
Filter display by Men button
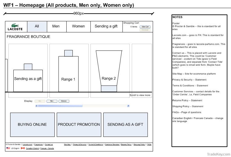point(52,101)
